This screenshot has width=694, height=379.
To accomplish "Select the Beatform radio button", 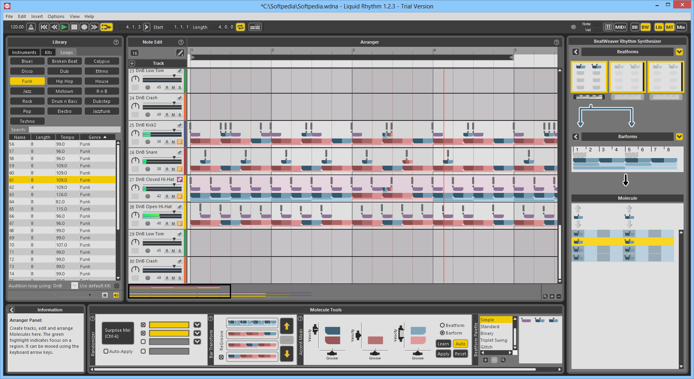I will (x=443, y=325).
